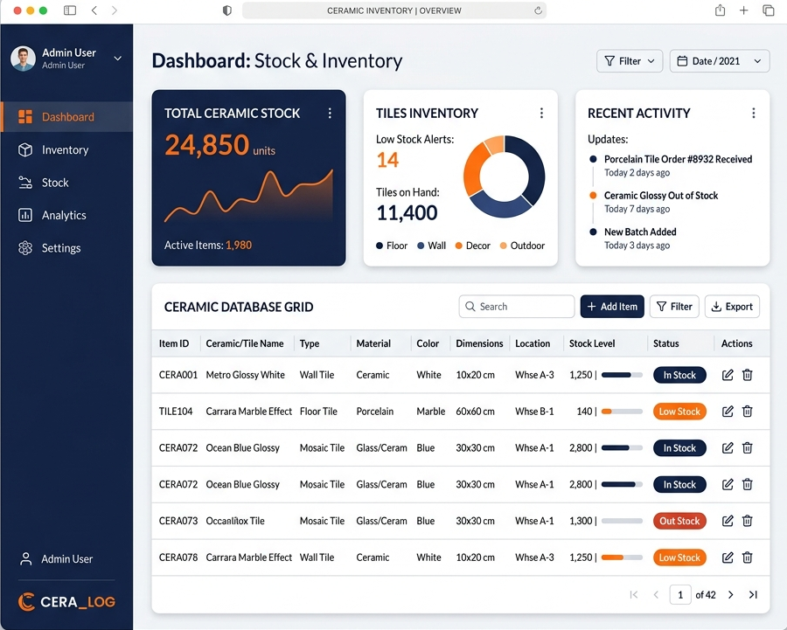The image size is (787, 630).
Task: Open Dashboard in the sidebar
Action: pyautogui.click(x=66, y=117)
